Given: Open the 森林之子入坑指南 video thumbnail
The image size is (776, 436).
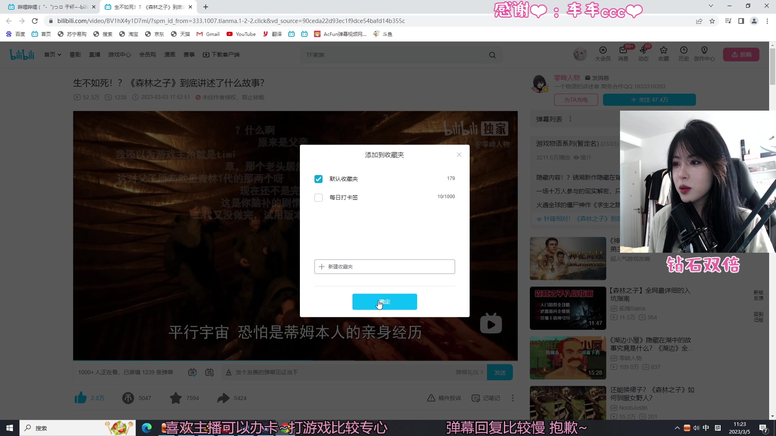Looking at the screenshot, I should 568,308.
